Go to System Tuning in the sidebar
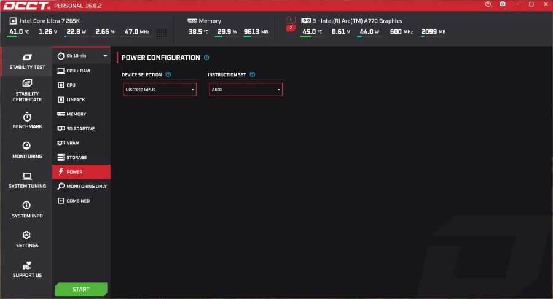This screenshot has height=299, width=553. coord(27,181)
